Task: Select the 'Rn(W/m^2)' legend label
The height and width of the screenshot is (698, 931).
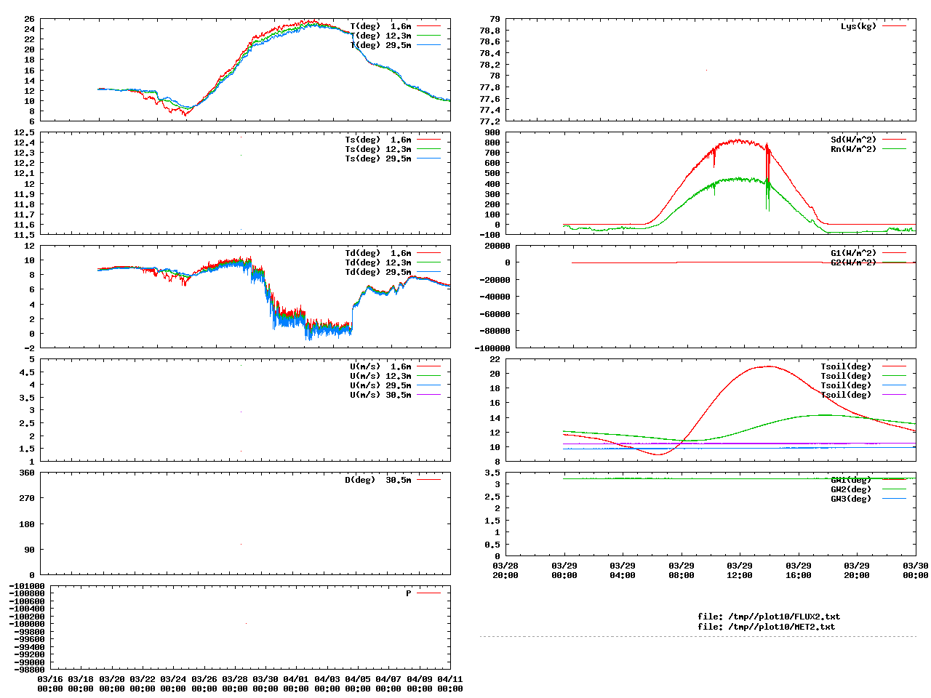Action: point(854,149)
